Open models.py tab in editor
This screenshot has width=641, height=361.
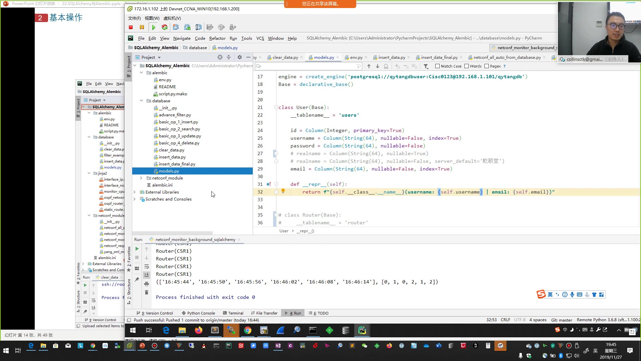tap(324, 57)
